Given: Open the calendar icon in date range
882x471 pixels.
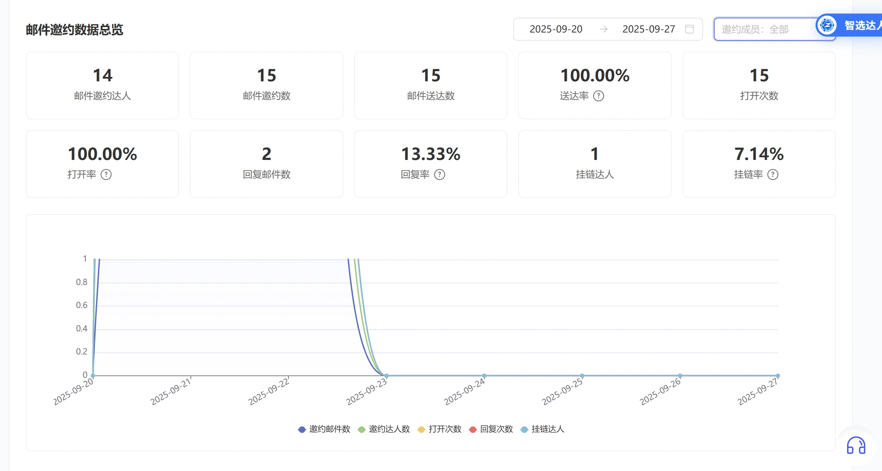Looking at the screenshot, I should pos(689,29).
